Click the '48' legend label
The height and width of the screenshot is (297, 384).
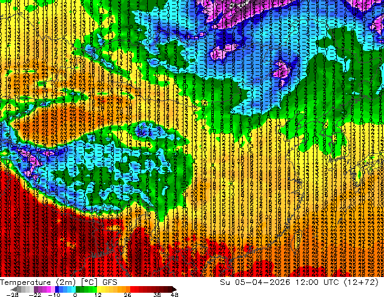(x=174, y=295)
